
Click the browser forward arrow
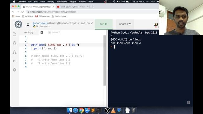point(18,12)
